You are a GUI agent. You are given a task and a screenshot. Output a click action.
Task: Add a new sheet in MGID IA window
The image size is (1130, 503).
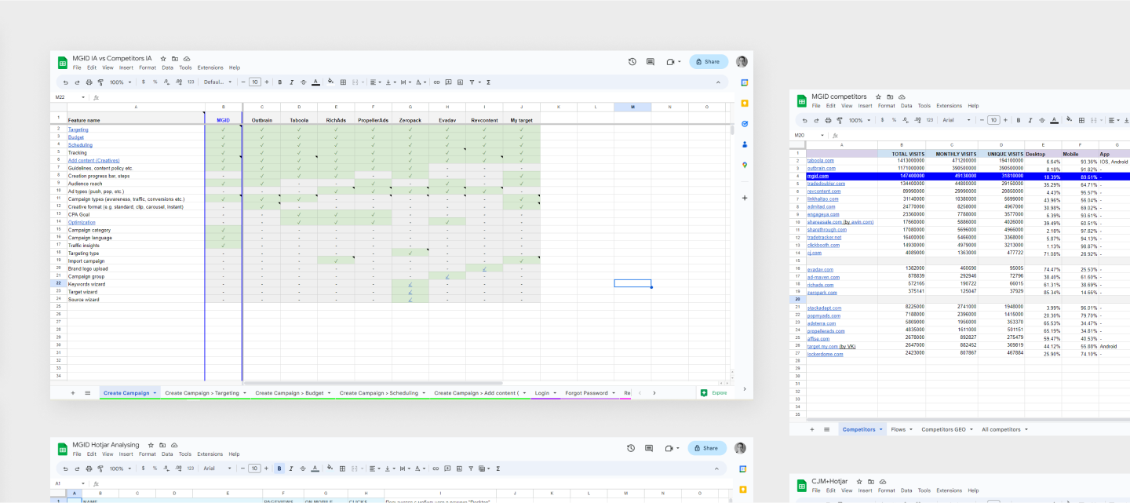click(x=73, y=393)
